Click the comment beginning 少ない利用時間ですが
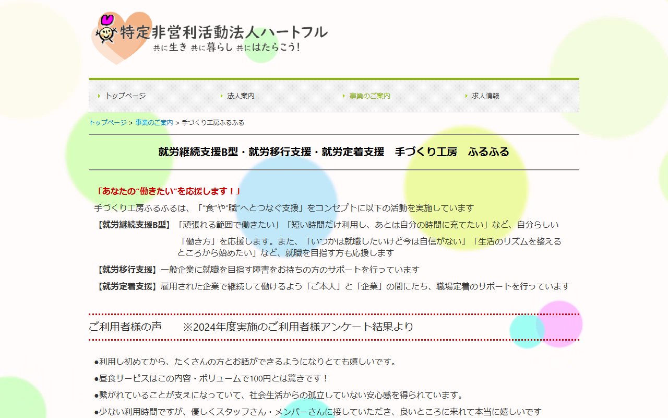 (318, 412)
